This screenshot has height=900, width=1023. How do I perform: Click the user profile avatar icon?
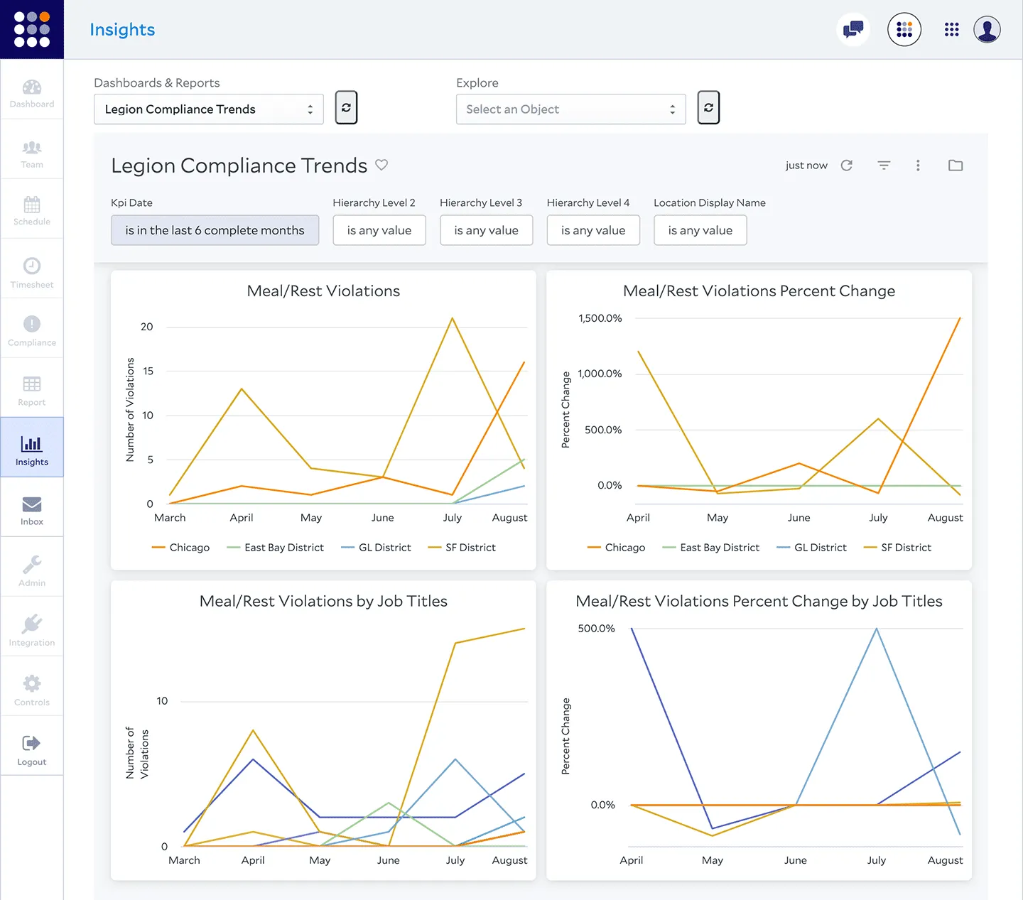(987, 30)
